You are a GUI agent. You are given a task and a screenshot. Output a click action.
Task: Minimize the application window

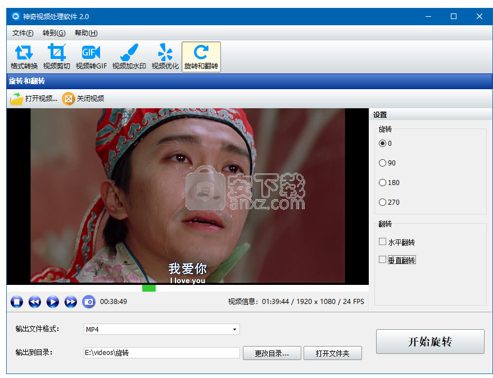coord(428,16)
